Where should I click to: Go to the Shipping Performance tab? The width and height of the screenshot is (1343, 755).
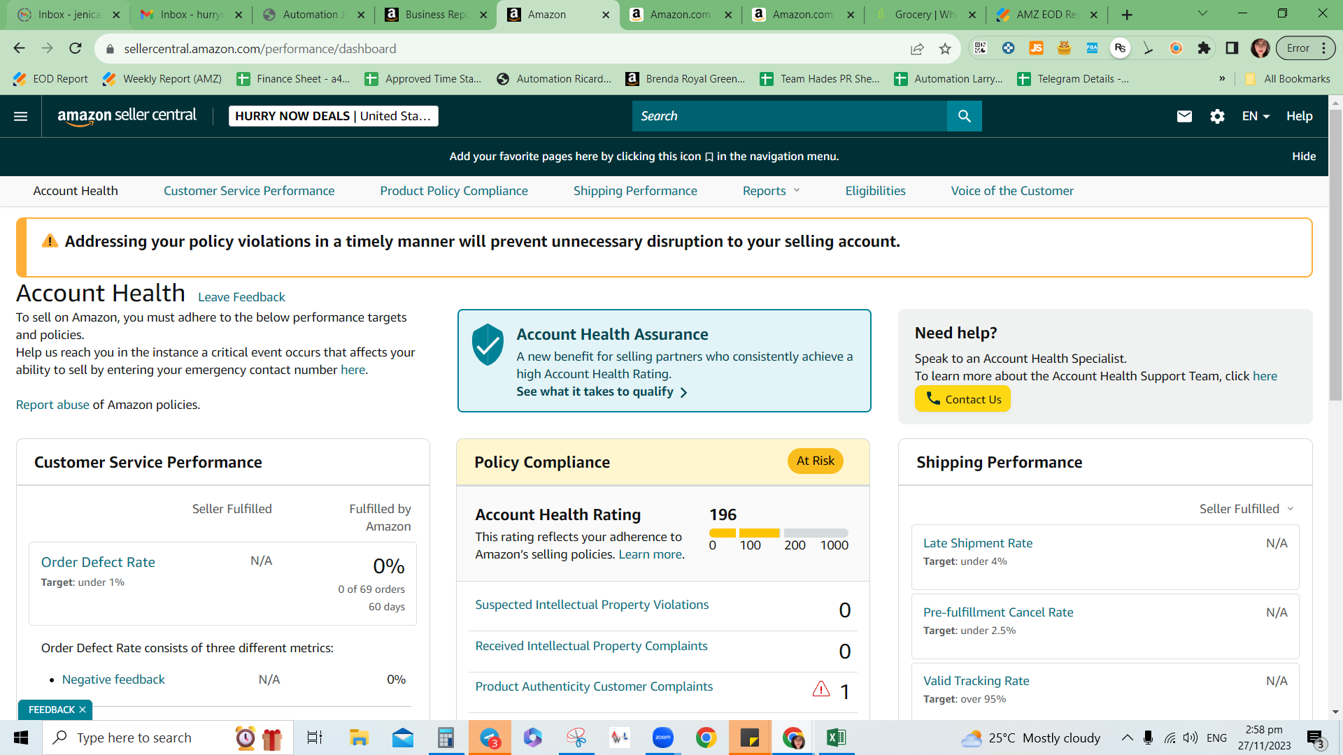click(x=635, y=191)
